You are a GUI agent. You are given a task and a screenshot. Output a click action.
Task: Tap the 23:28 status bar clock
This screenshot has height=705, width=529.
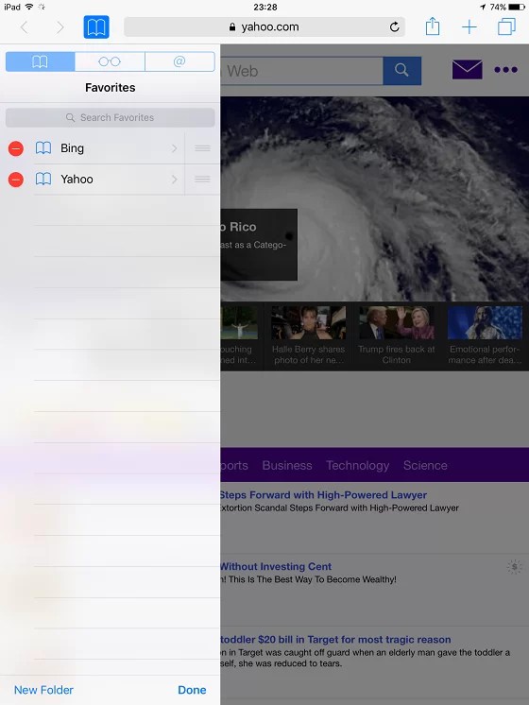click(265, 7)
